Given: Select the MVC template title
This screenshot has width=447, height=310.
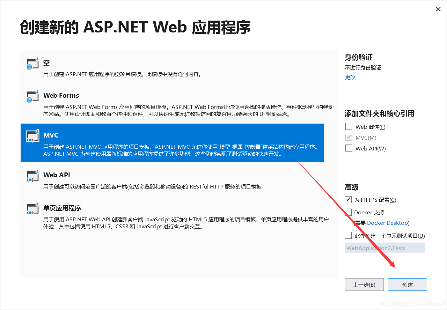Looking at the screenshot, I should 51,135.
